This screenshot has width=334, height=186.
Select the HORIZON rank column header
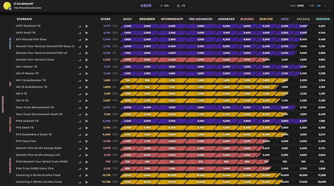point(323,19)
